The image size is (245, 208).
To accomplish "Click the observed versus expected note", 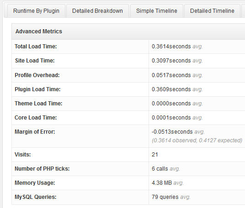I will tap(197, 140).
